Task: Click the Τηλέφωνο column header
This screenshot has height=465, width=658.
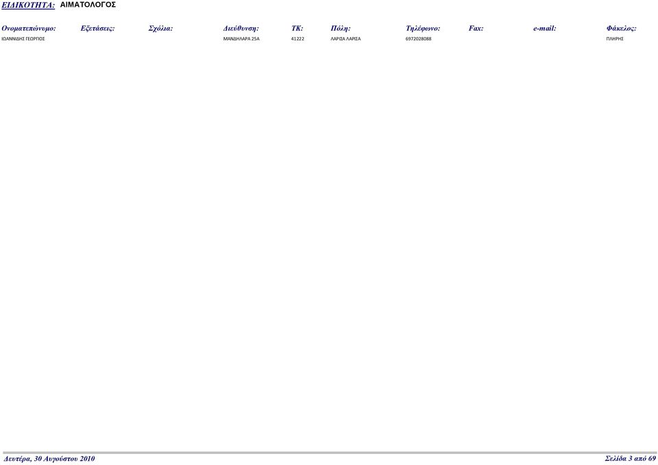Action: point(423,29)
